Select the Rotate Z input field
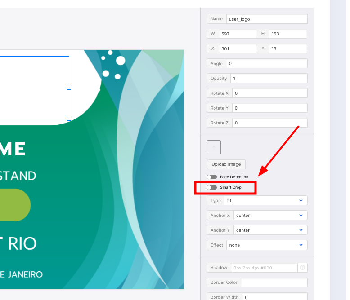The width and height of the screenshot is (350, 300). (269, 123)
